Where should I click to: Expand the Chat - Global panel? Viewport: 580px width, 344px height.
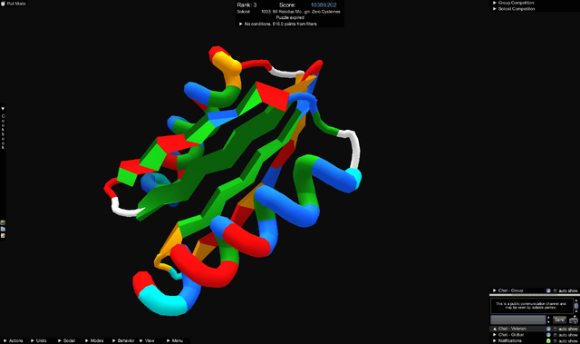pos(495,335)
